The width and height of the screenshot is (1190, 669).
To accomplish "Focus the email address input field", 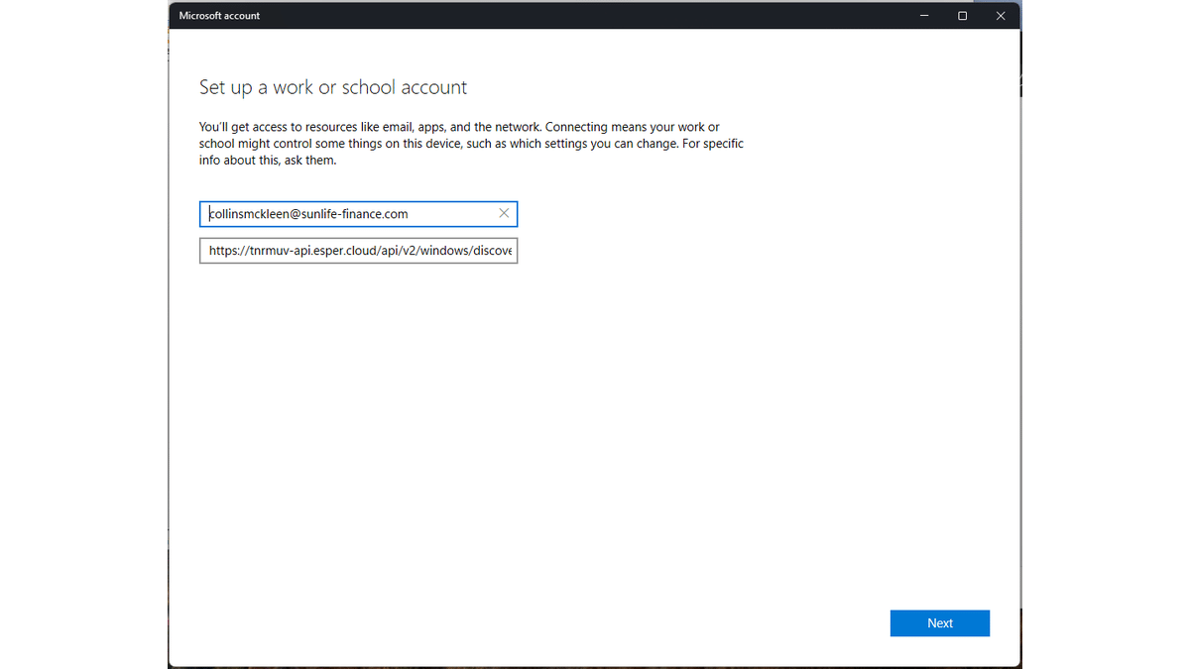I will (347, 213).
